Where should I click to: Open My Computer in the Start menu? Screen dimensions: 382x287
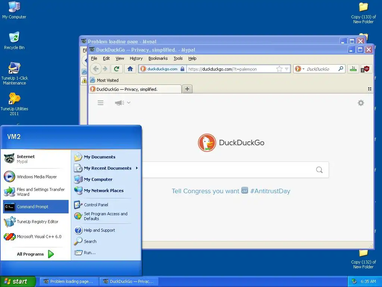[106, 179]
